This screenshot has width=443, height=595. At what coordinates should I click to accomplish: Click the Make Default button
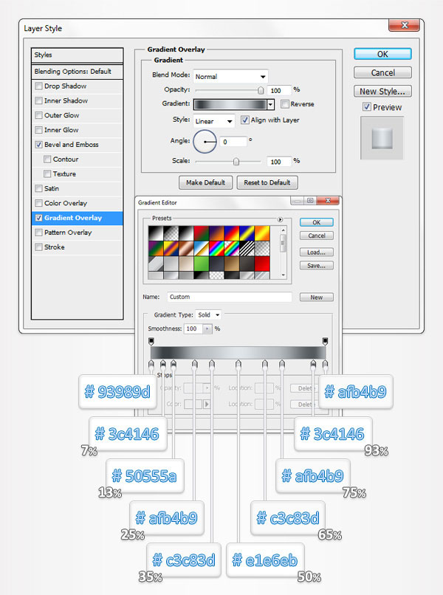point(205,182)
